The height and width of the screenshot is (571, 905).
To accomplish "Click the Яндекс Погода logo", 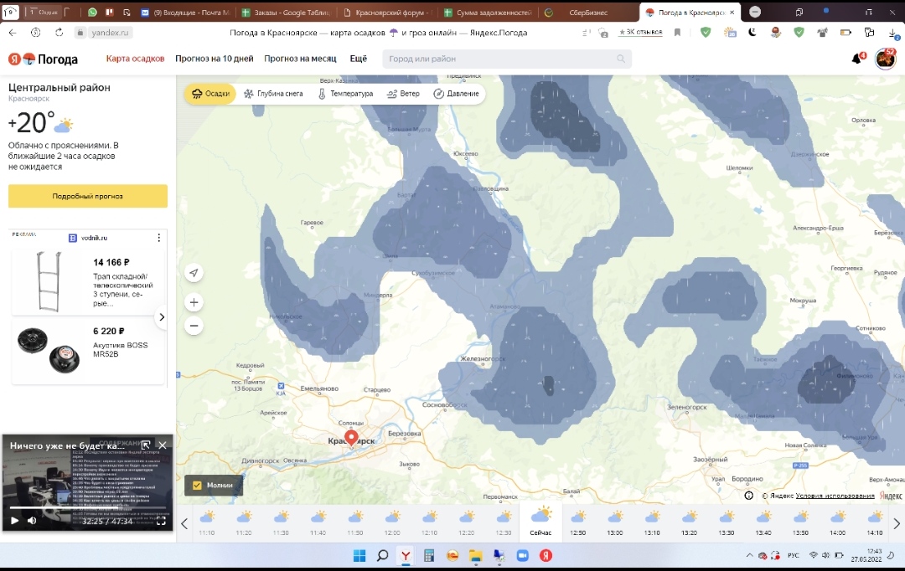I will click(44, 59).
